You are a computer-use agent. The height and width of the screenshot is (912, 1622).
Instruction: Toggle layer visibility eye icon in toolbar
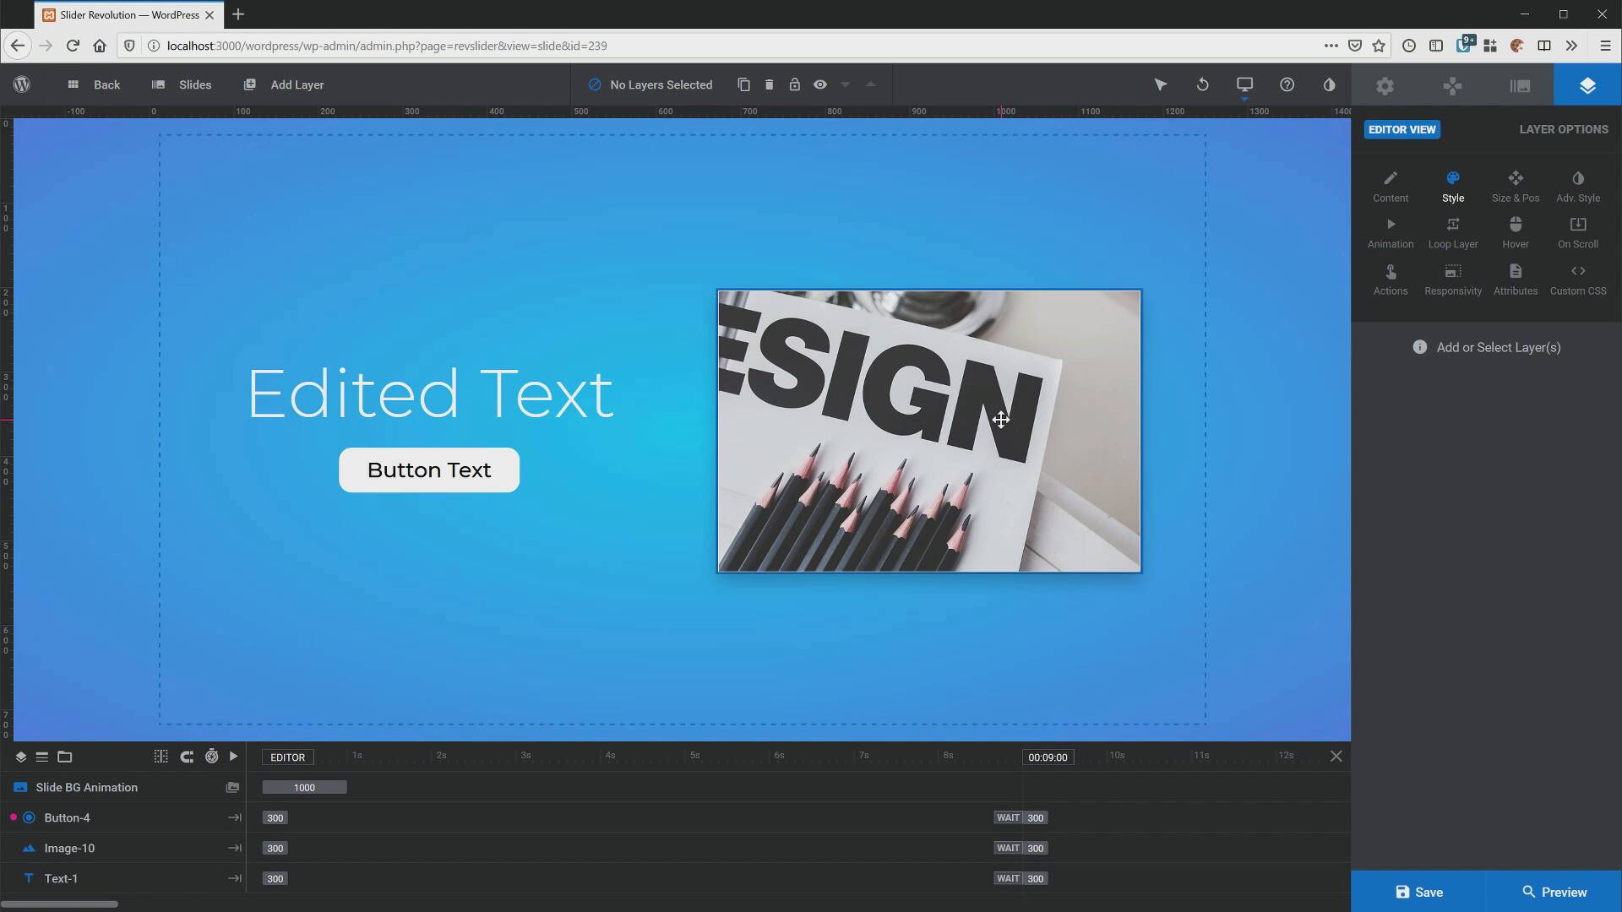tap(819, 84)
